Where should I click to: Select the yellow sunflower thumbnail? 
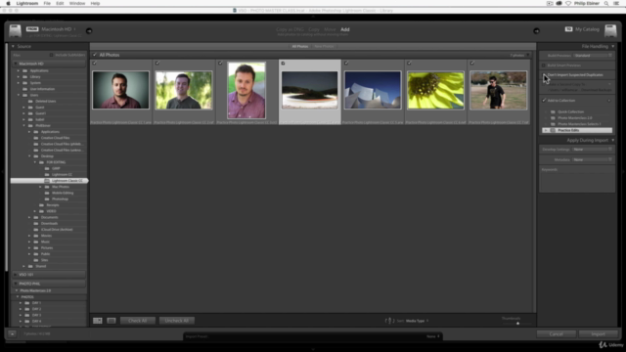(x=435, y=90)
